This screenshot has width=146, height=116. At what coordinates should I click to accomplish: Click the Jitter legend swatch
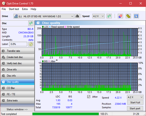point(49,61)
